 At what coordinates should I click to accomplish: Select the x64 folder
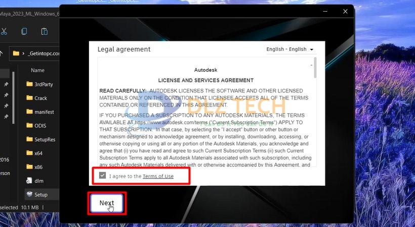(x=34, y=153)
